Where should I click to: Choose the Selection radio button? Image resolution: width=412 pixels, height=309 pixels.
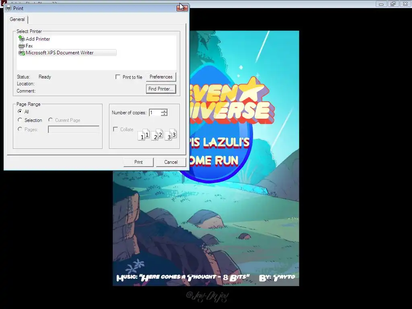click(x=20, y=120)
